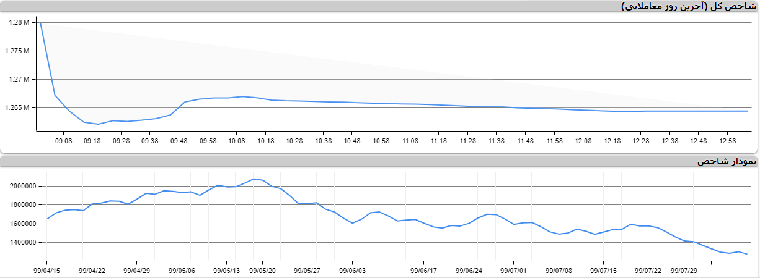Click the 'نمودار شاخص' panel header title
Image resolution: width=760 pixels, height=278 pixels.
point(727,162)
